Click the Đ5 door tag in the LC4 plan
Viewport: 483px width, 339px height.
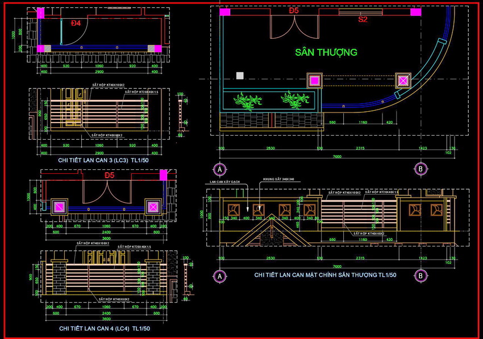[110, 175]
